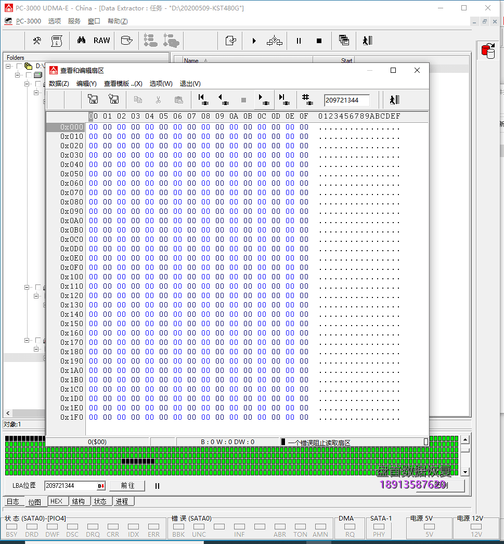Click the first disk icon in sector editor toolbar
The height and width of the screenshot is (544, 504).
(93, 99)
